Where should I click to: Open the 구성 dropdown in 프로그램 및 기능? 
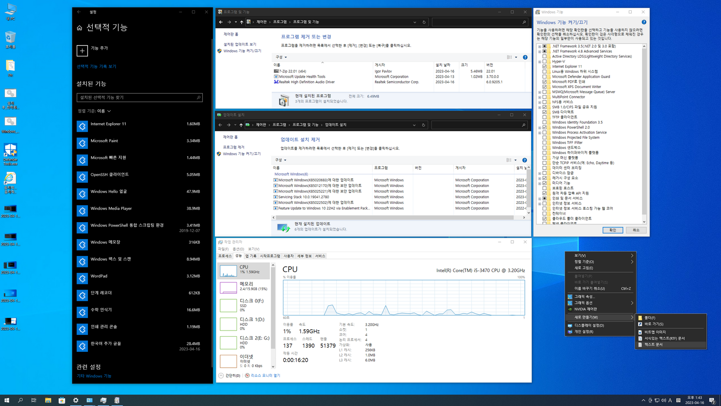(x=281, y=57)
